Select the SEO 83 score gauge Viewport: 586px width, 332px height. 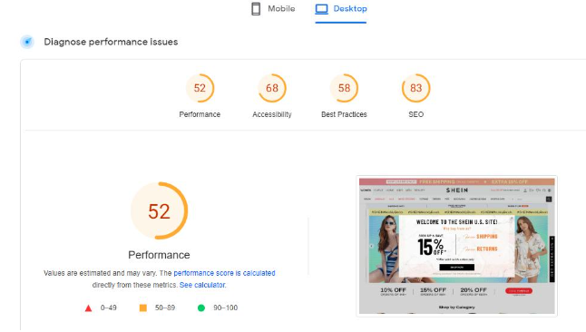[416, 88]
